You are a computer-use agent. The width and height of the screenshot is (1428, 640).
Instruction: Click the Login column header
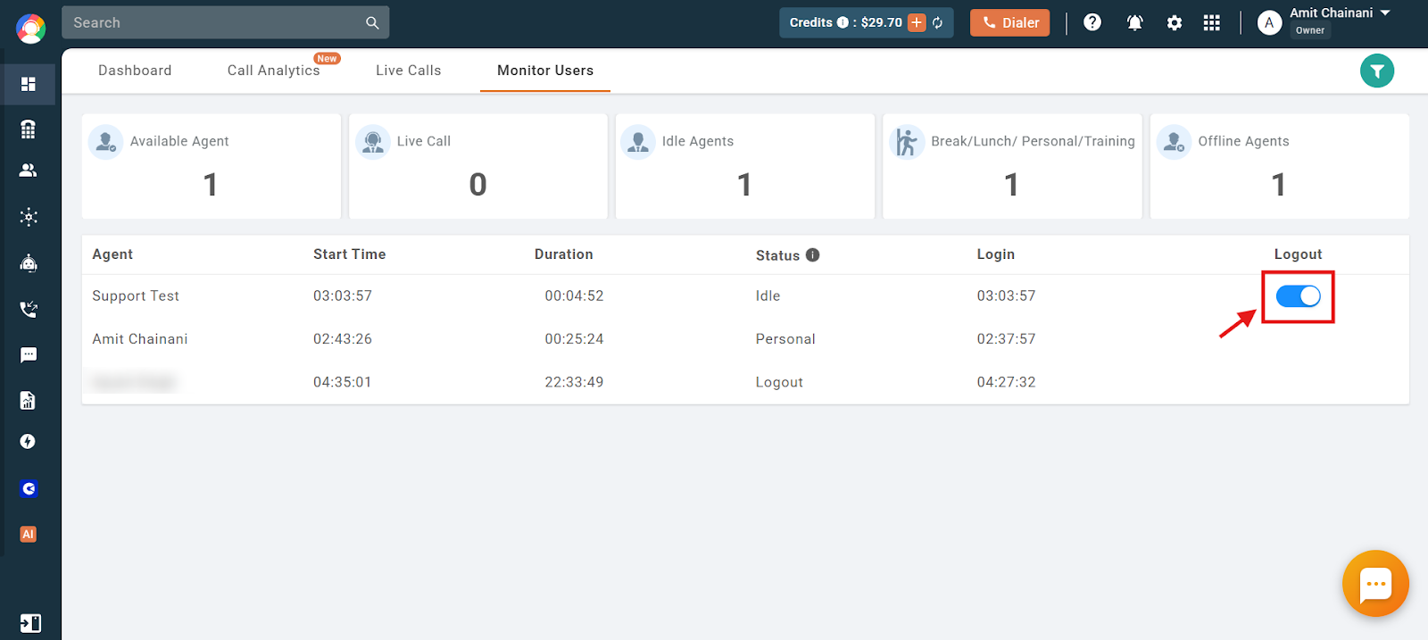click(x=995, y=254)
